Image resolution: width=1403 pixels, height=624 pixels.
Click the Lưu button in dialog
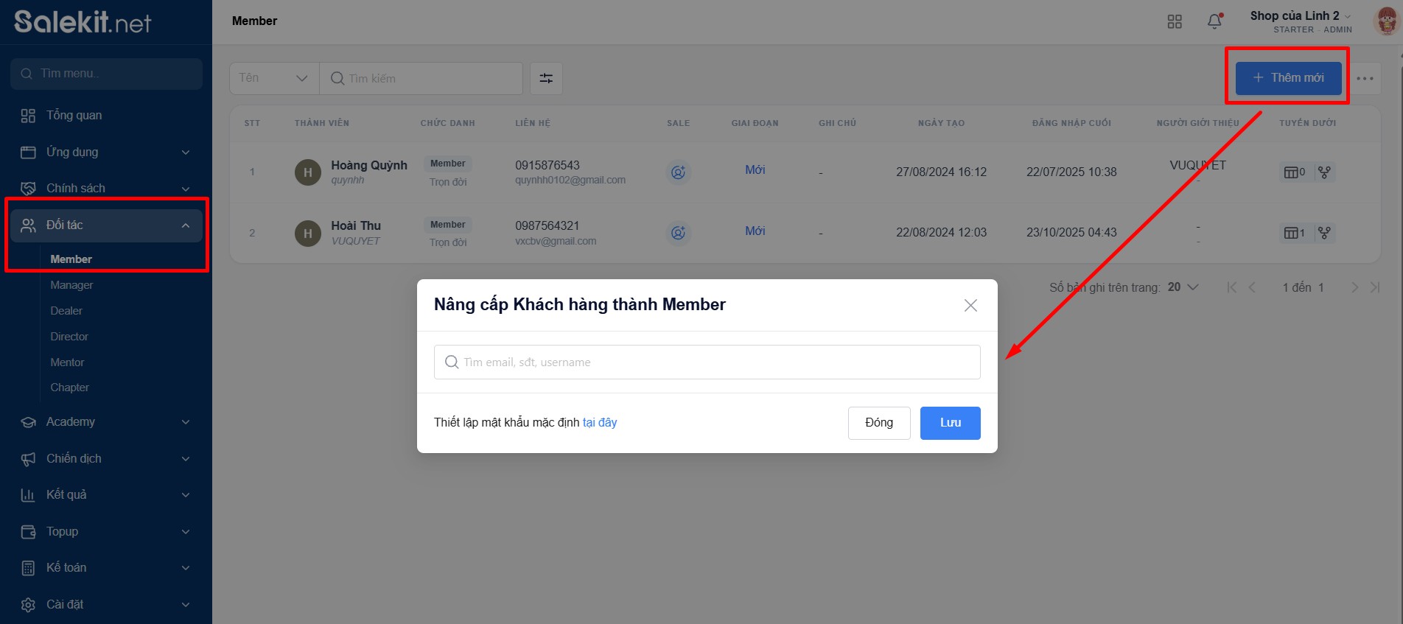coord(950,423)
